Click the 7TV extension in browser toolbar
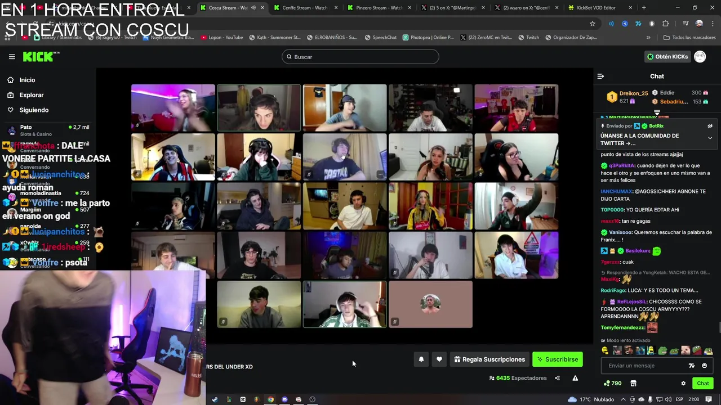Screen dimensions: 721x405 pos(638,24)
